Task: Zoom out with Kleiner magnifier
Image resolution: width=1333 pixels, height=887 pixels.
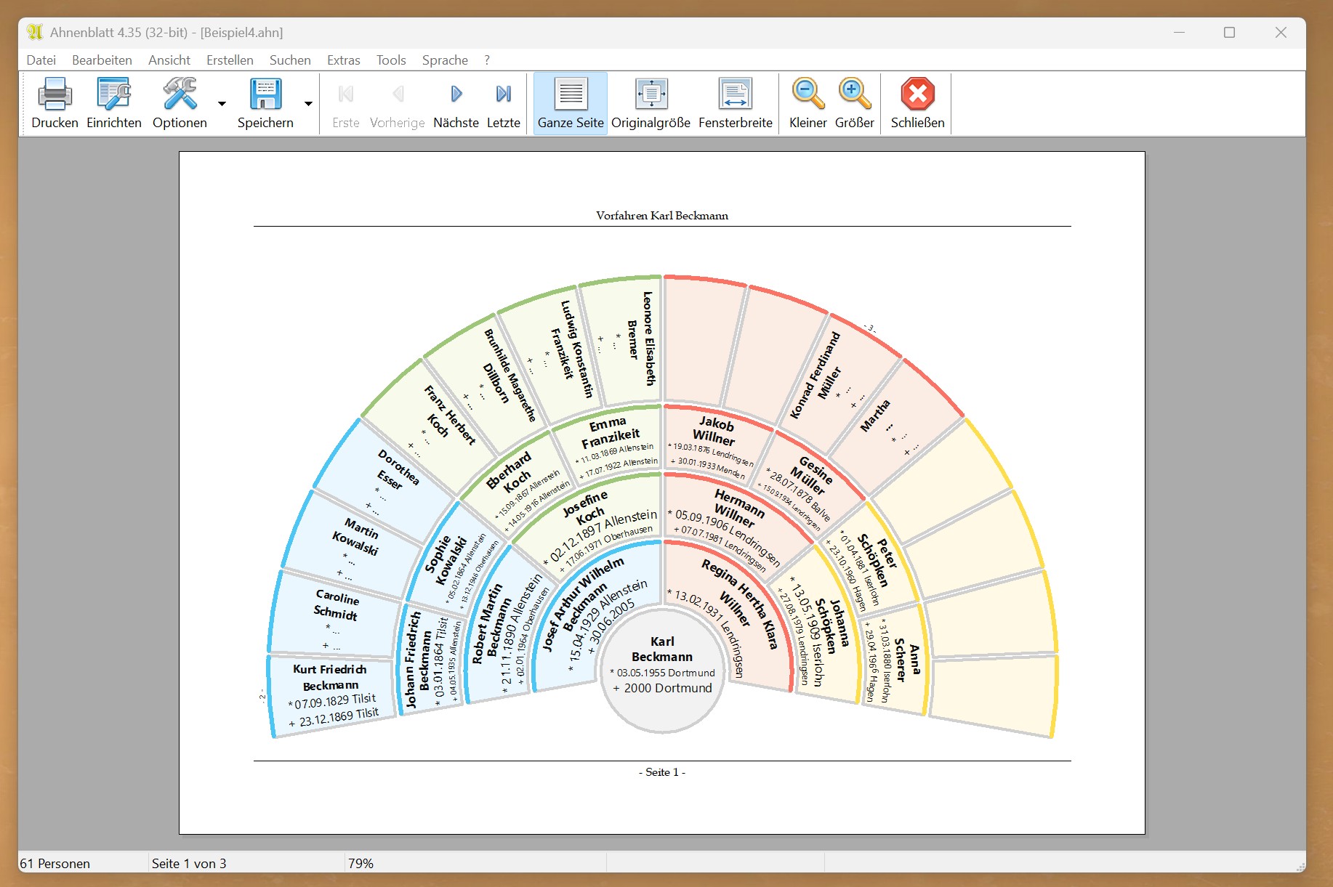Action: tap(808, 94)
